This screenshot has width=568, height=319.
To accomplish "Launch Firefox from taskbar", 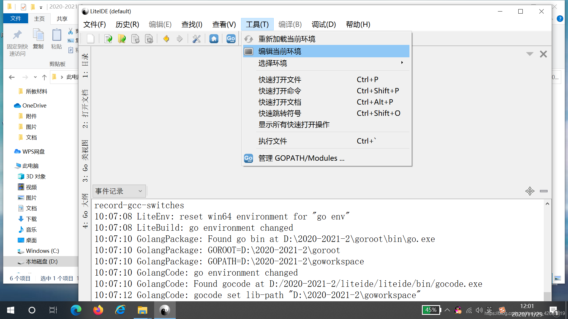I will pos(98,310).
